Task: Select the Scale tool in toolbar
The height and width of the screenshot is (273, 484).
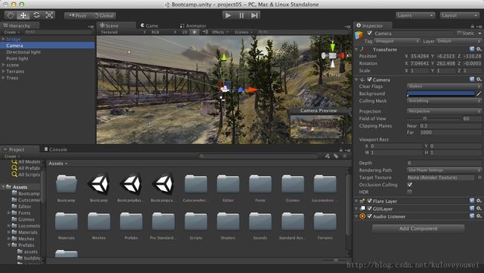Action: click(49, 15)
